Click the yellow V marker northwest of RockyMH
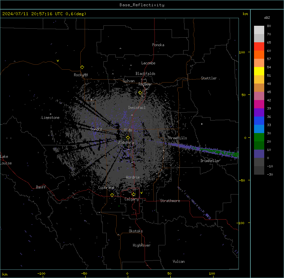The image size is (284, 278). [x=58, y=61]
